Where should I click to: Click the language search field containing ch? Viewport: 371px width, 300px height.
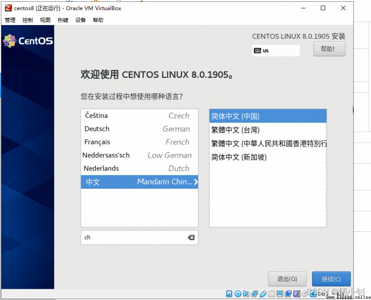tap(140, 237)
